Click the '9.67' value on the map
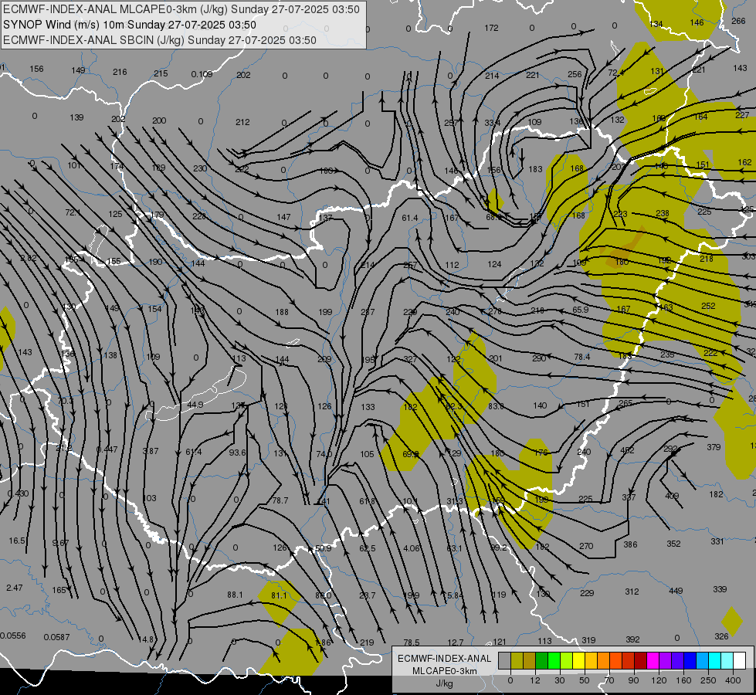 click(x=60, y=543)
